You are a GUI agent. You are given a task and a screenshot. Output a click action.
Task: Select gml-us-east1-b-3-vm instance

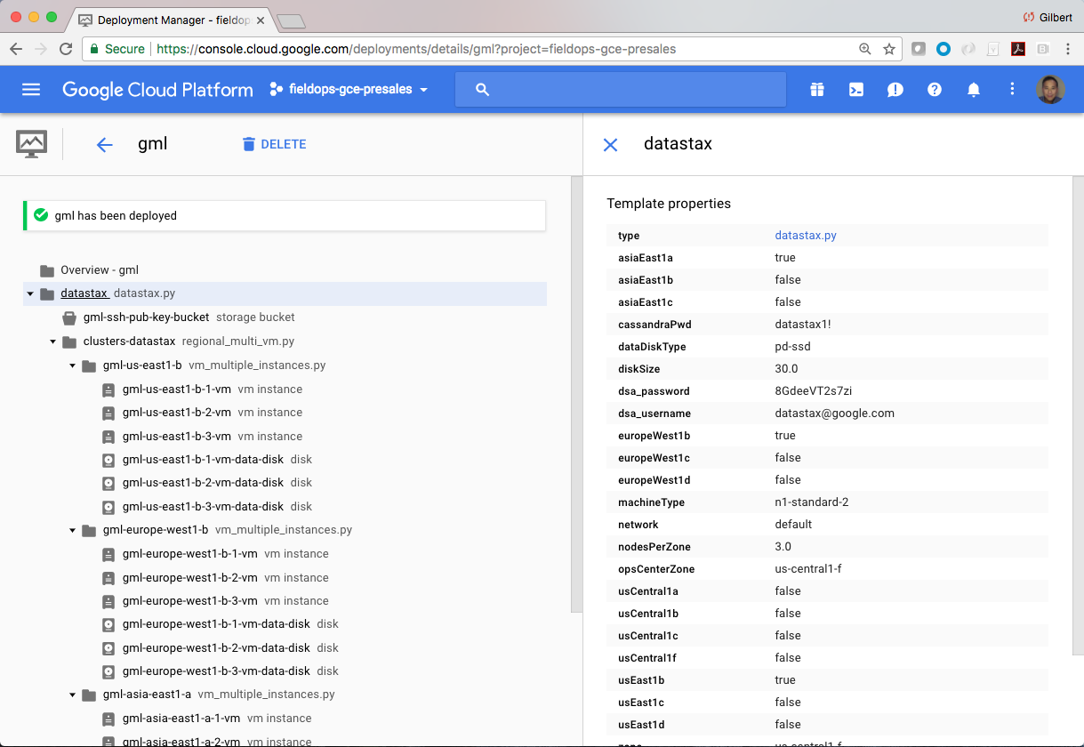pos(177,437)
